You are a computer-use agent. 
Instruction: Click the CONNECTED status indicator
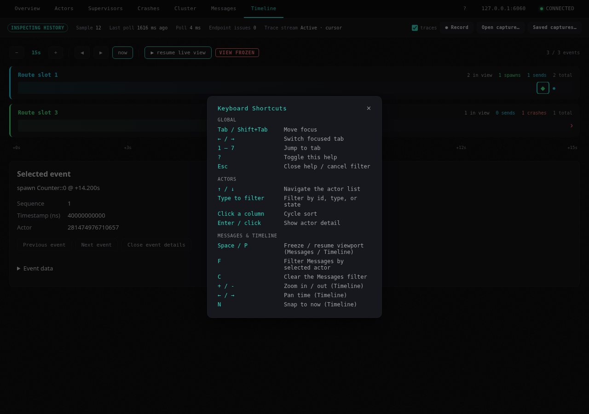click(557, 8)
